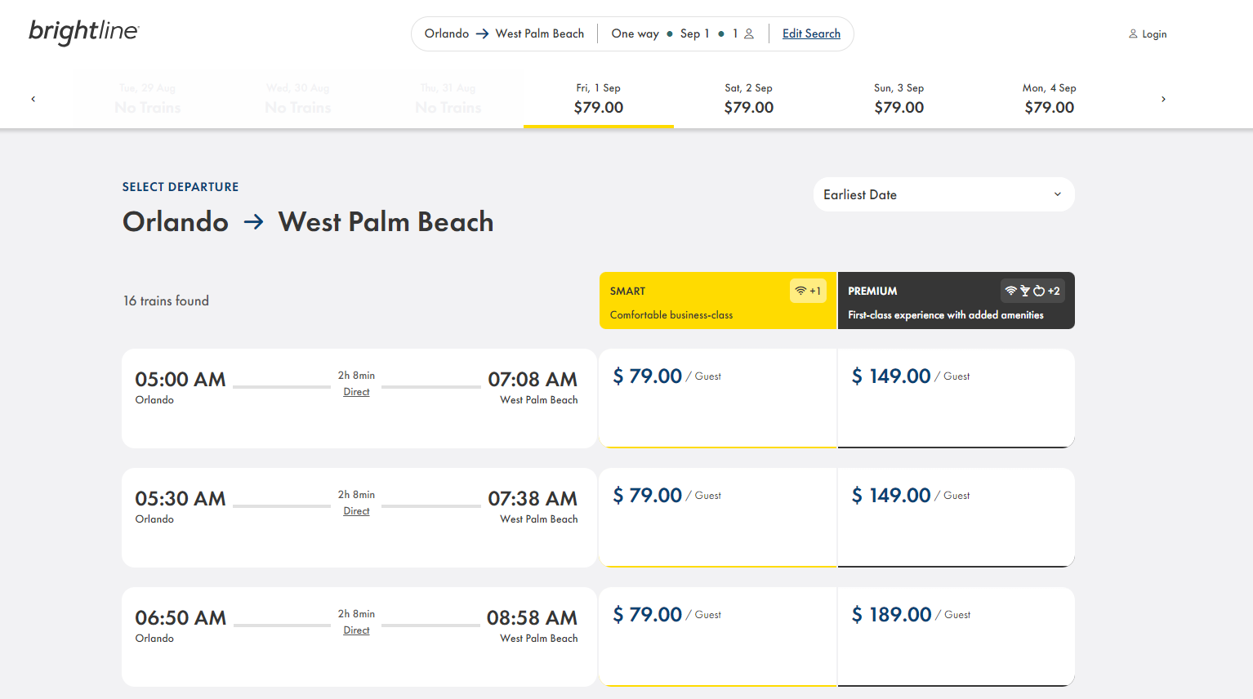Screen dimensions: 1253x699
Task: Click the Brightline logo
Action: (x=82, y=33)
